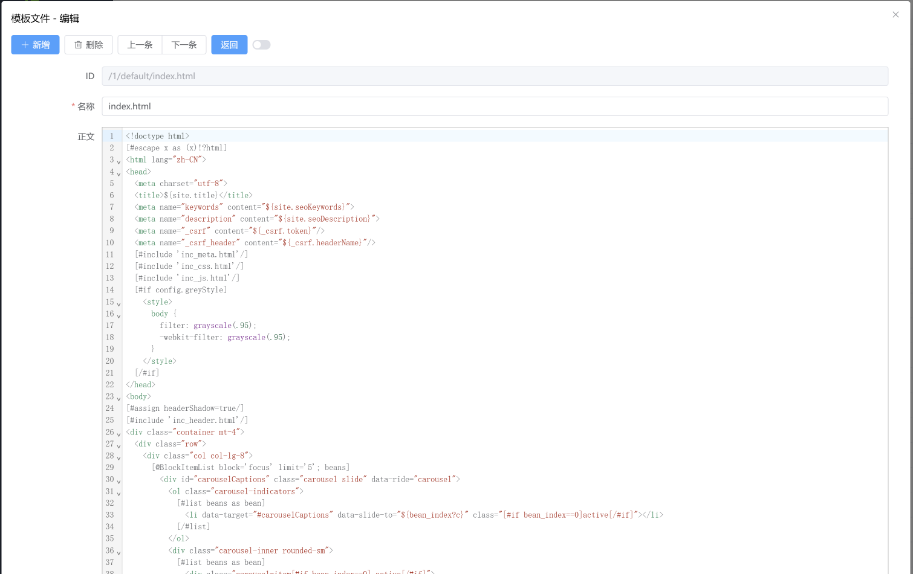Click the site.title title tag line
This screenshot has height=574, width=913.
pos(193,195)
